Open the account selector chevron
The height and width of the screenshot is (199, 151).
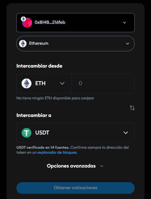pyautogui.click(x=124, y=23)
